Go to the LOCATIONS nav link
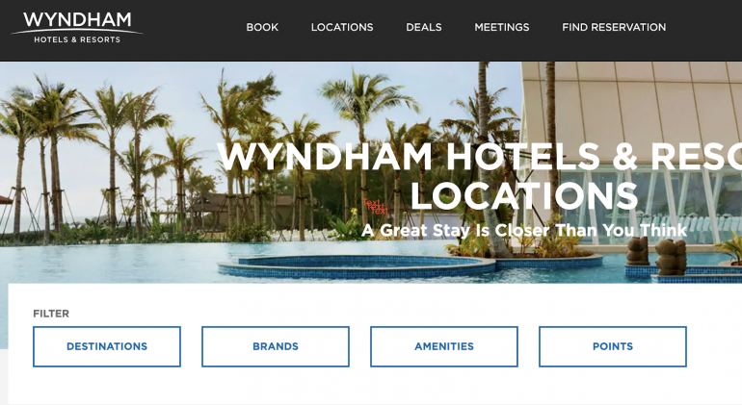The width and height of the screenshot is (742, 405). point(342,27)
